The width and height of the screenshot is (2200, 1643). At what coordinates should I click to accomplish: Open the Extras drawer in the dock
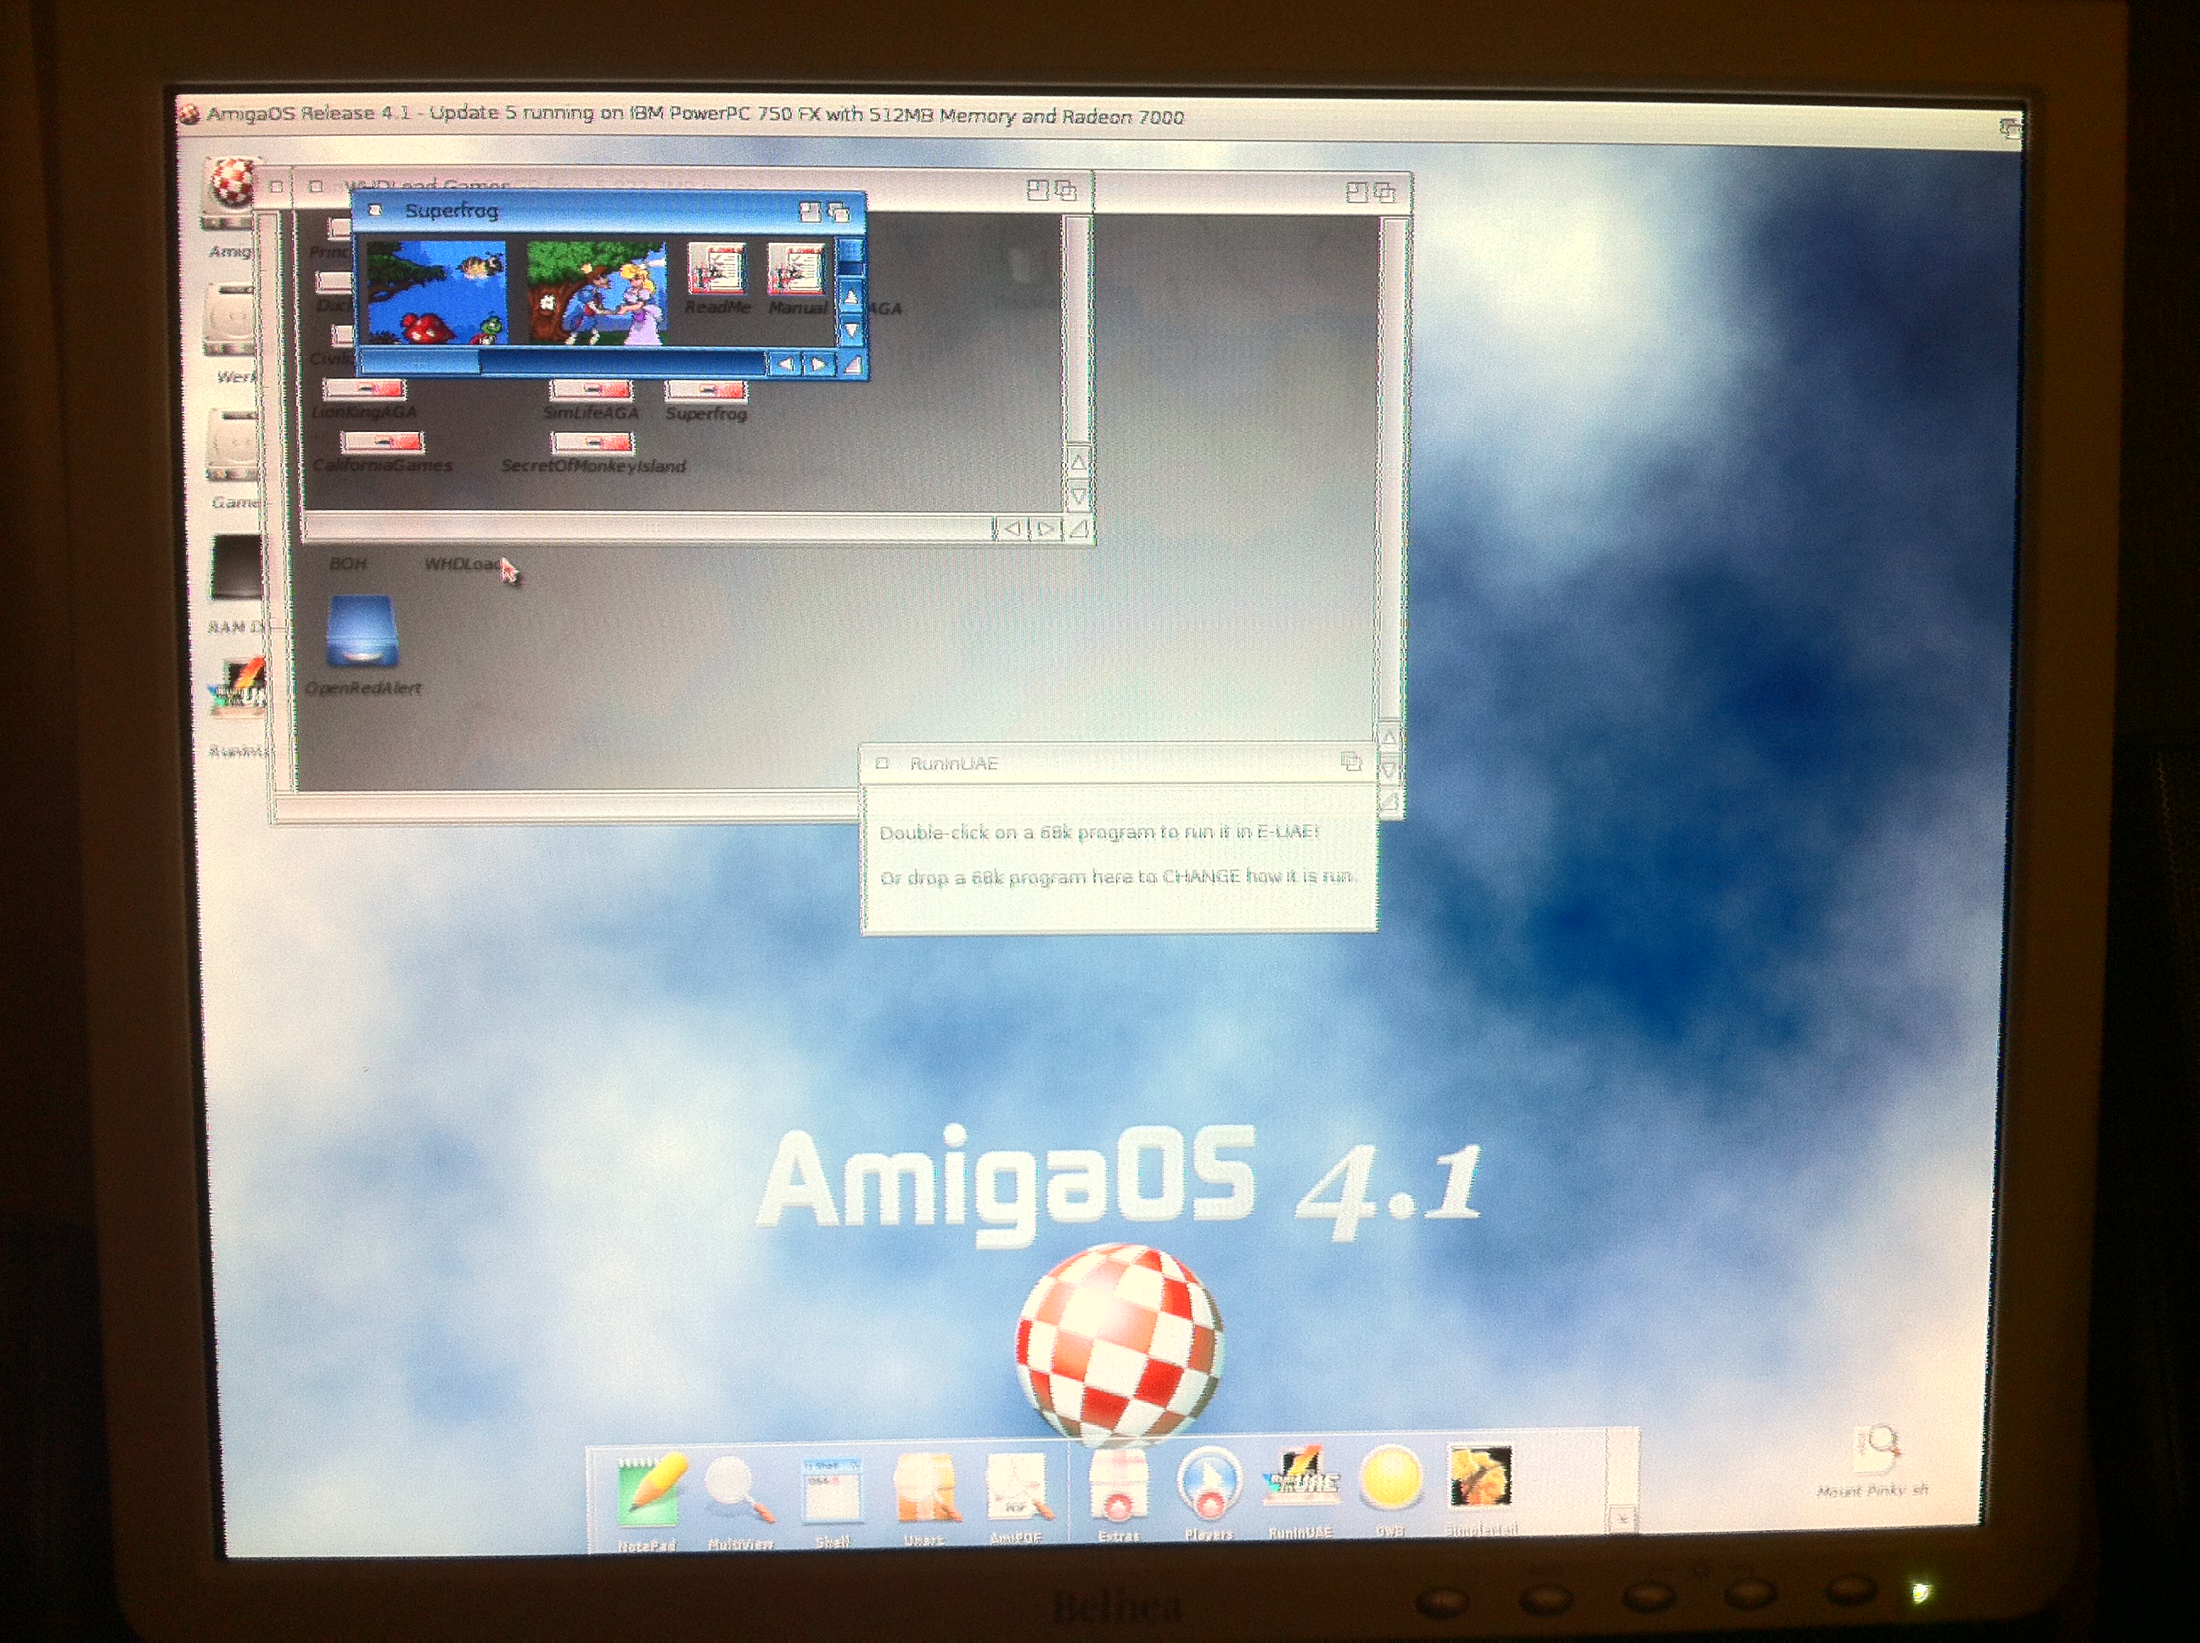tap(1118, 1486)
